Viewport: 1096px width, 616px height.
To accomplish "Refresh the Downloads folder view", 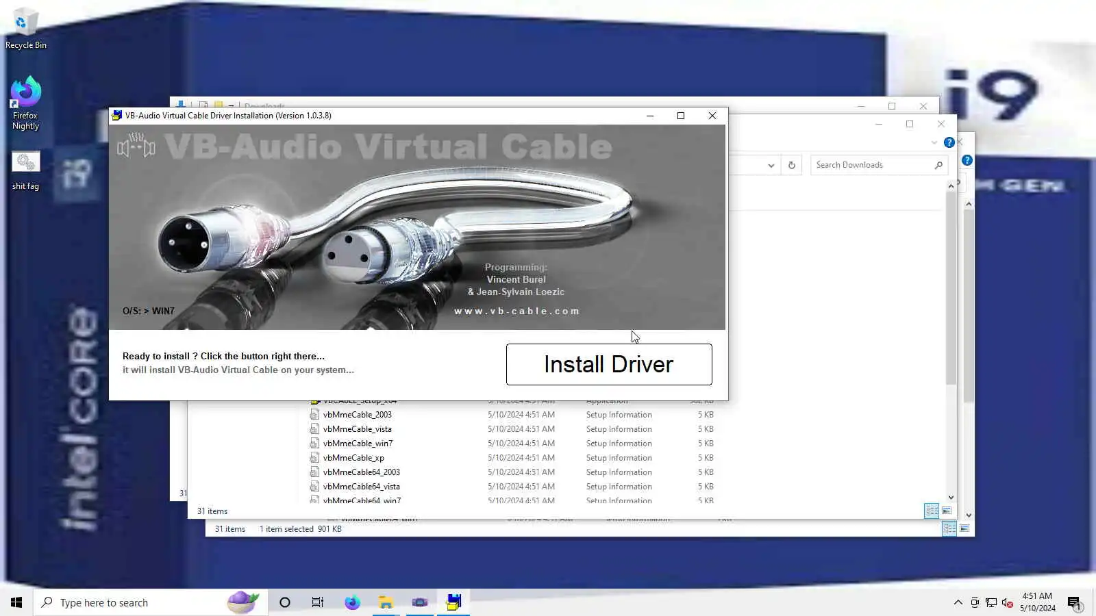I will (x=792, y=165).
